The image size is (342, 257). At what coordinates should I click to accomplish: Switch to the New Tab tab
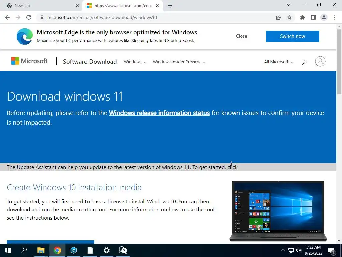click(x=41, y=6)
